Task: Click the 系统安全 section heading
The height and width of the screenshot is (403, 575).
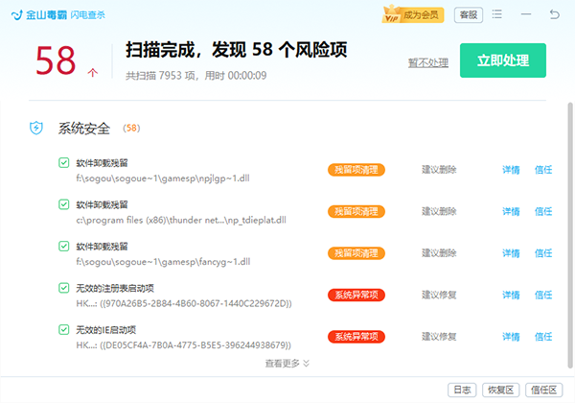Action: (84, 129)
